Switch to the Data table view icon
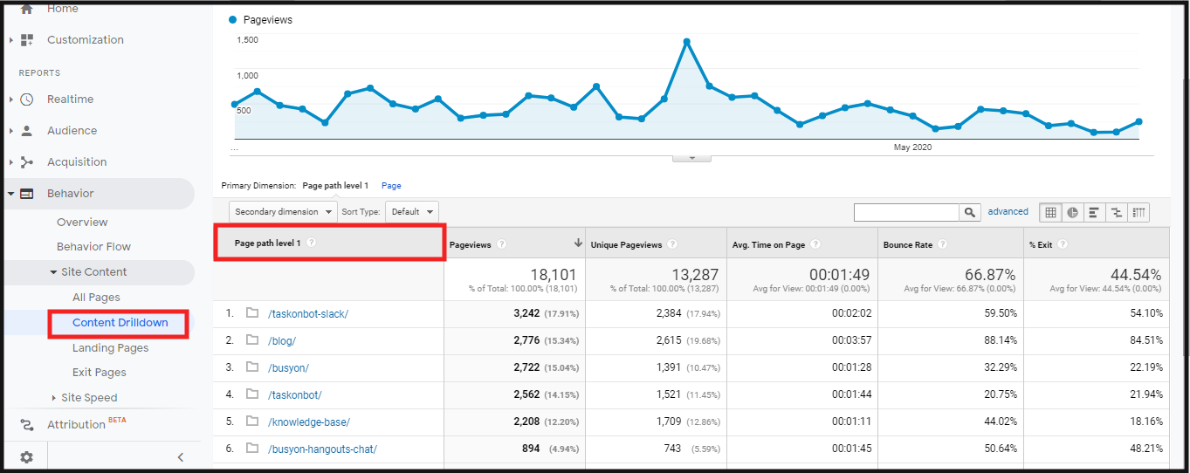 click(1050, 212)
